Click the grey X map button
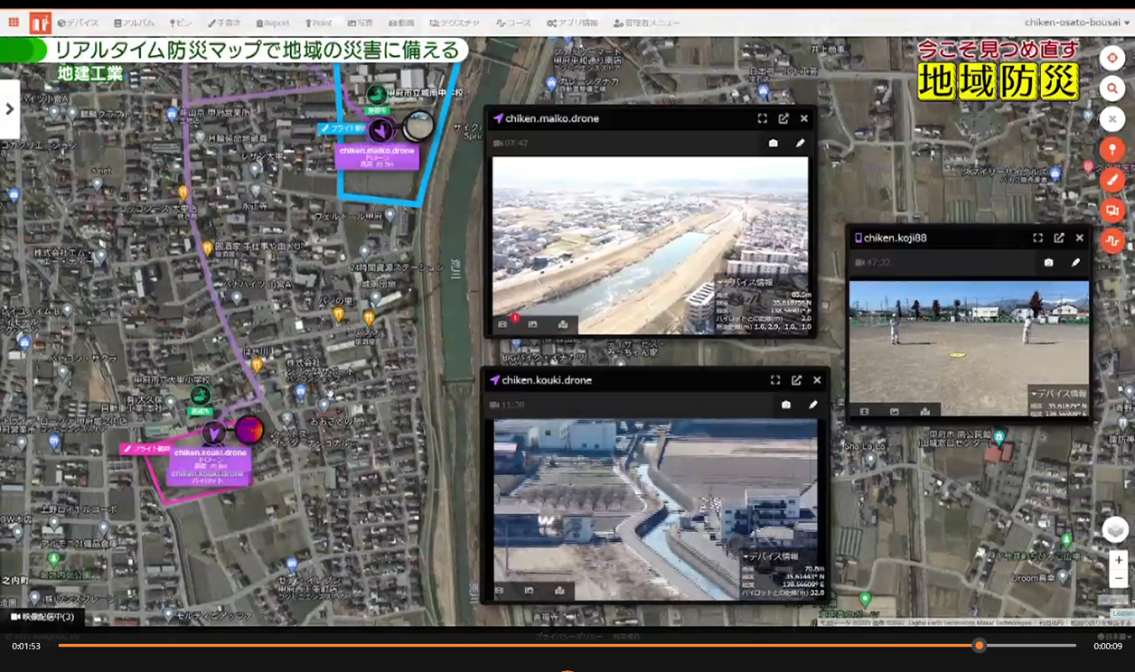1135x672 pixels. pos(1112,119)
